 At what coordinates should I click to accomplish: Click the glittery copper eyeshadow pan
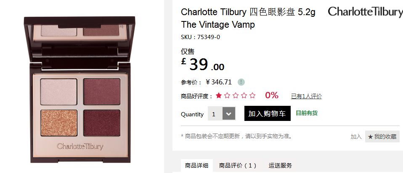59,123
